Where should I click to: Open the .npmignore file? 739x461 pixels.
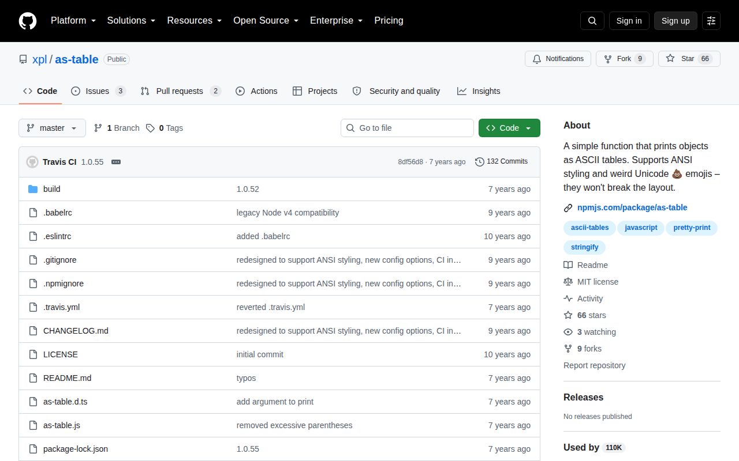pyautogui.click(x=64, y=284)
